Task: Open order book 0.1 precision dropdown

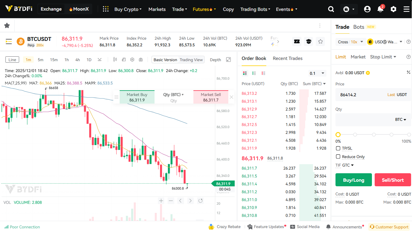Action: (317, 73)
